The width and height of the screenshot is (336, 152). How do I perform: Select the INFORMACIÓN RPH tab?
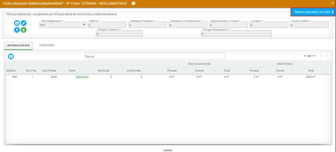click(x=19, y=45)
